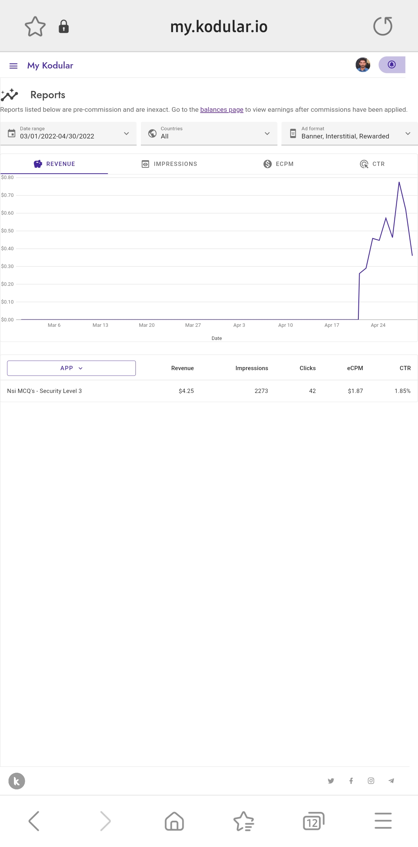Sort by the Impressions column header

(x=252, y=368)
